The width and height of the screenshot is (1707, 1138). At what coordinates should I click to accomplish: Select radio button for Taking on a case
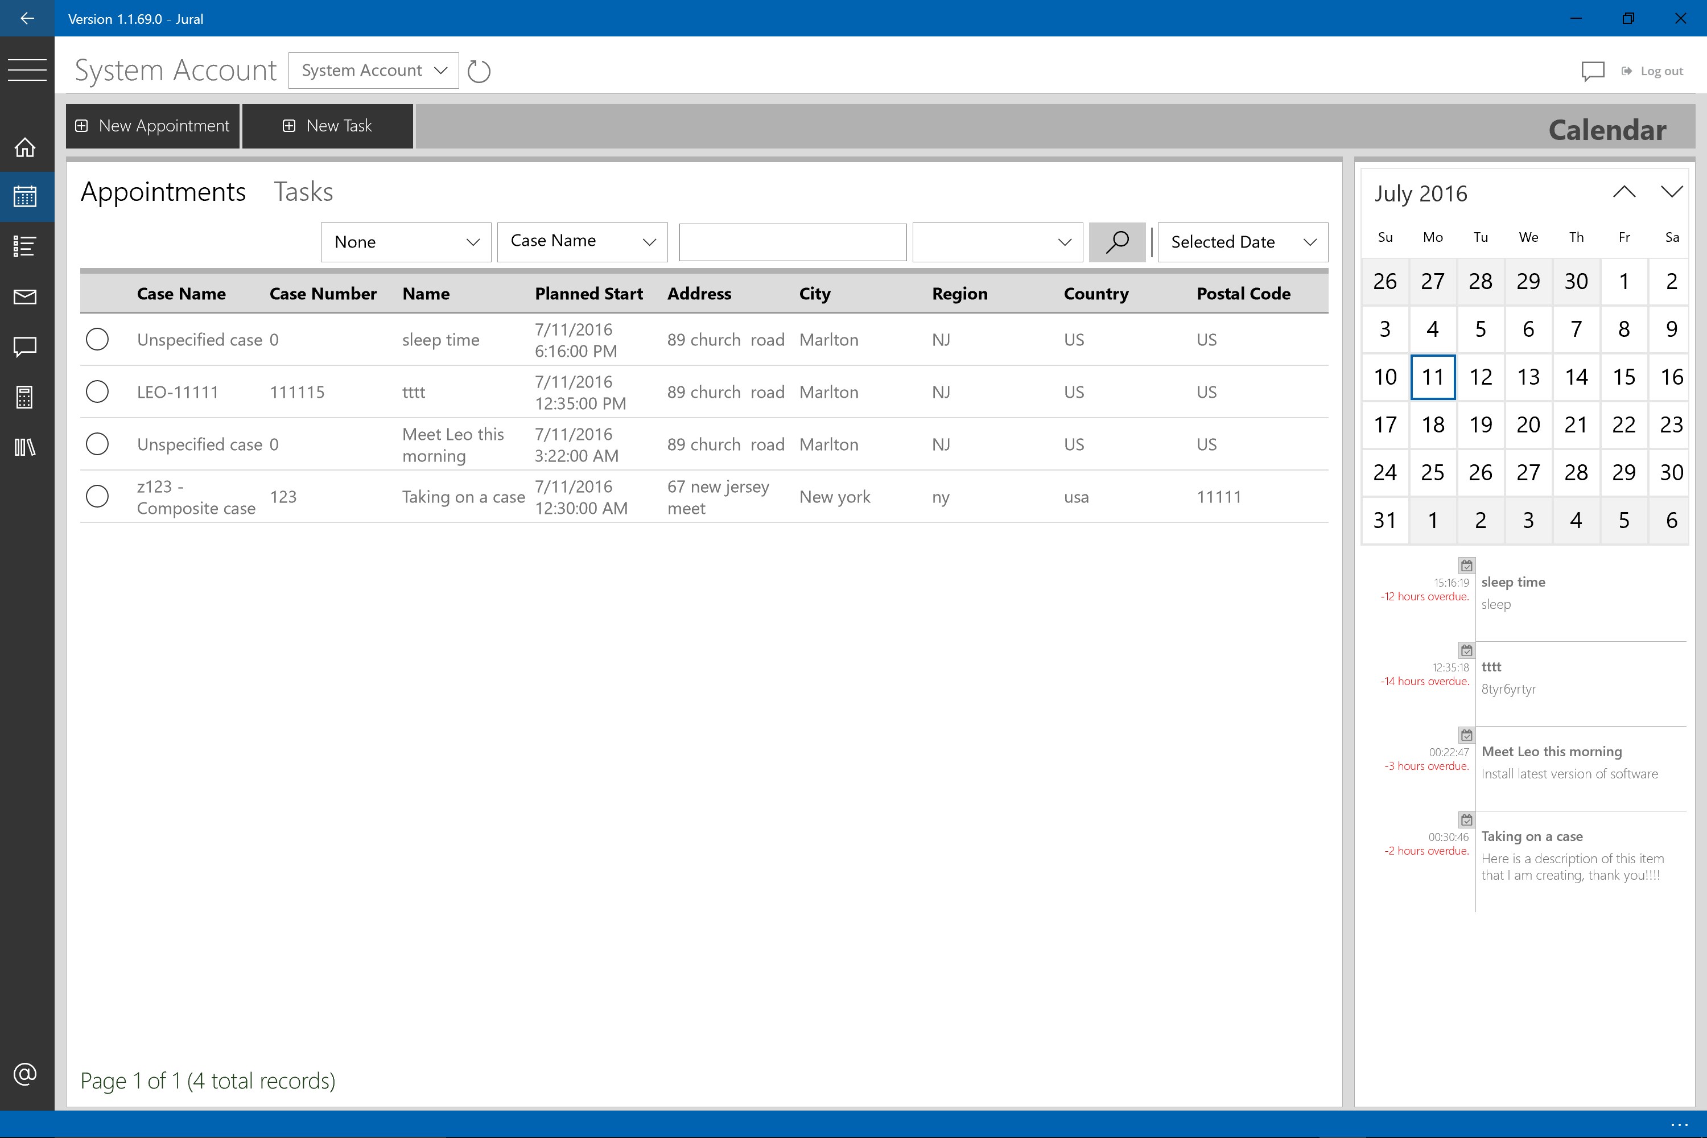[97, 496]
